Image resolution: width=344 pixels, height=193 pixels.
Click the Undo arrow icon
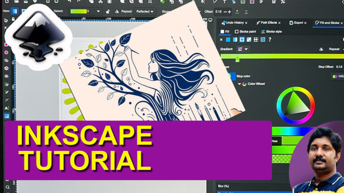[69, 1]
